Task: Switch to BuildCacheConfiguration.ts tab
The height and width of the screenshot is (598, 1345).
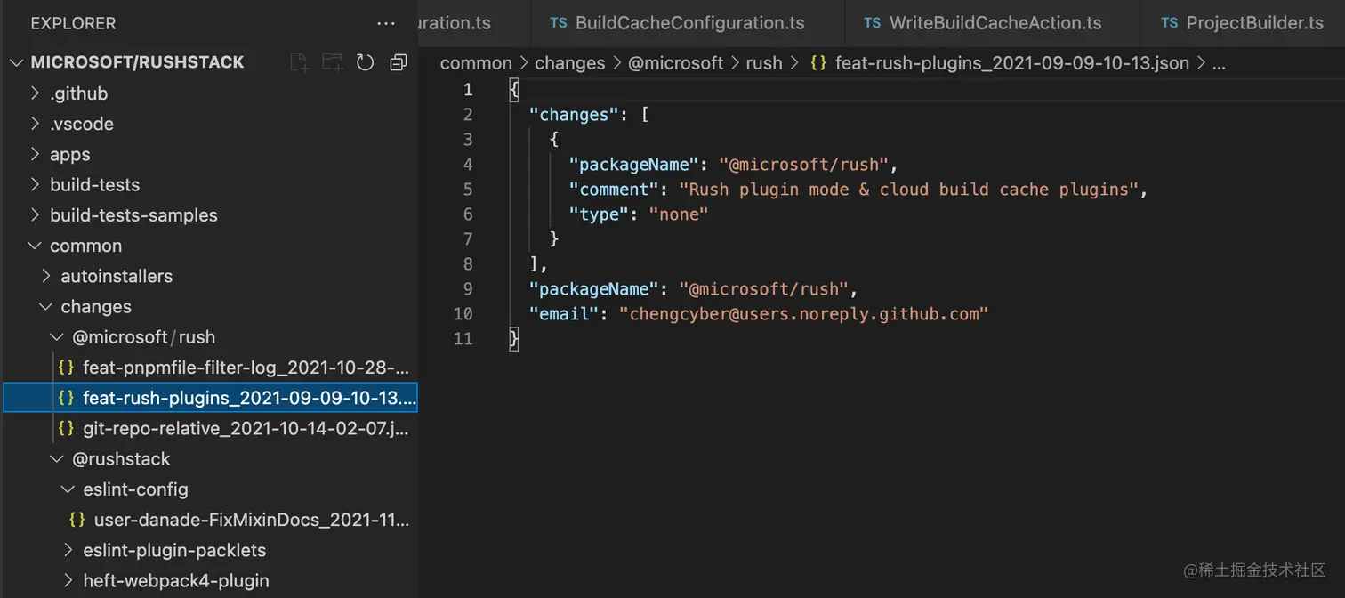Action: (x=689, y=23)
